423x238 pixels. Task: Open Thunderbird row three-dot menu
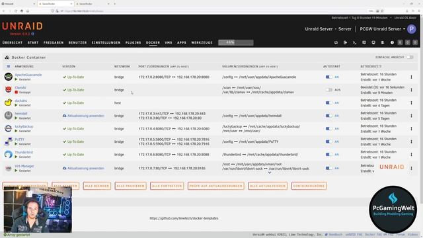411,154
